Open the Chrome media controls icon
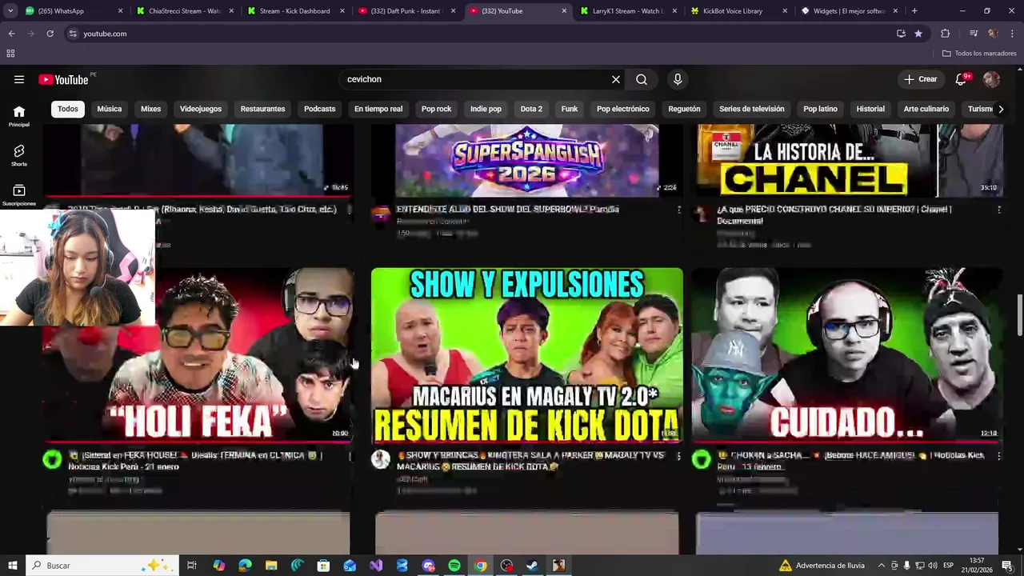This screenshot has height=576, width=1024. tap(974, 34)
